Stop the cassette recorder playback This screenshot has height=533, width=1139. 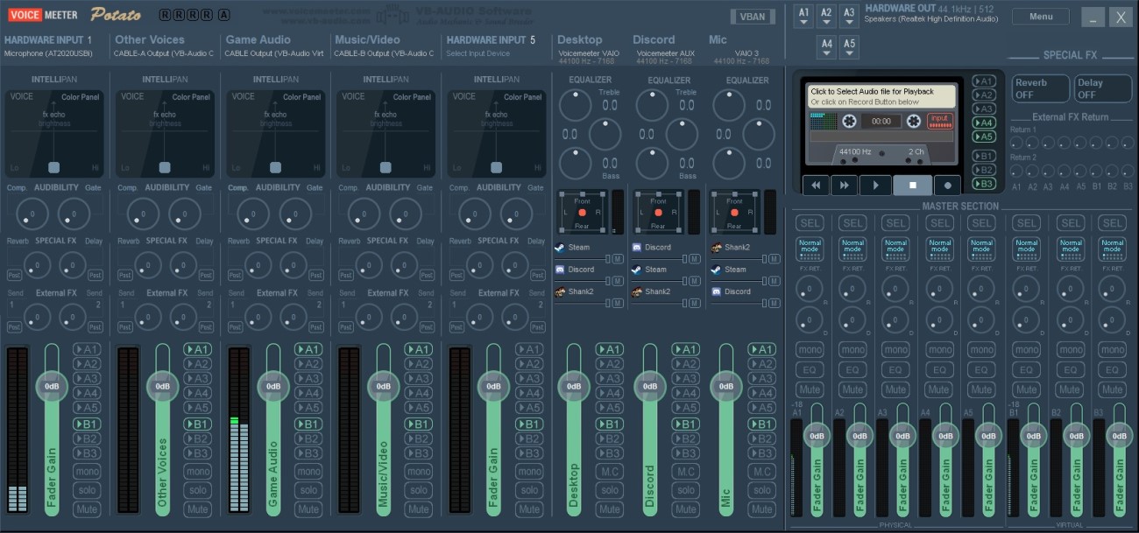pyautogui.click(x=912, y=186)
